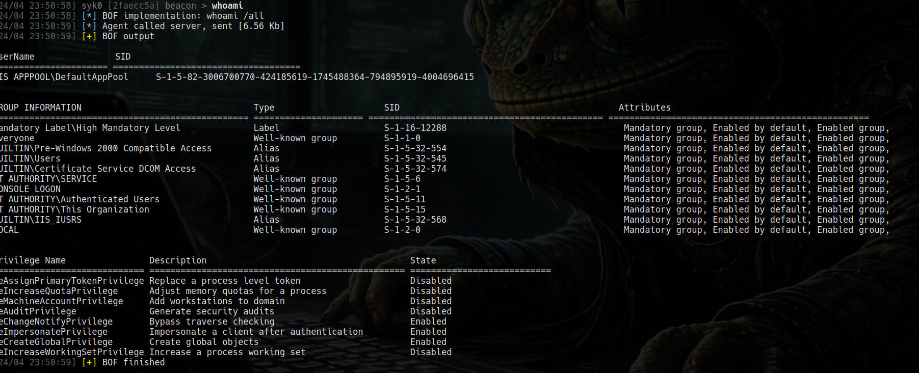Click the agent ID "[2faecc5a]"
Screen dimensions: 919x373
point(134,6)
